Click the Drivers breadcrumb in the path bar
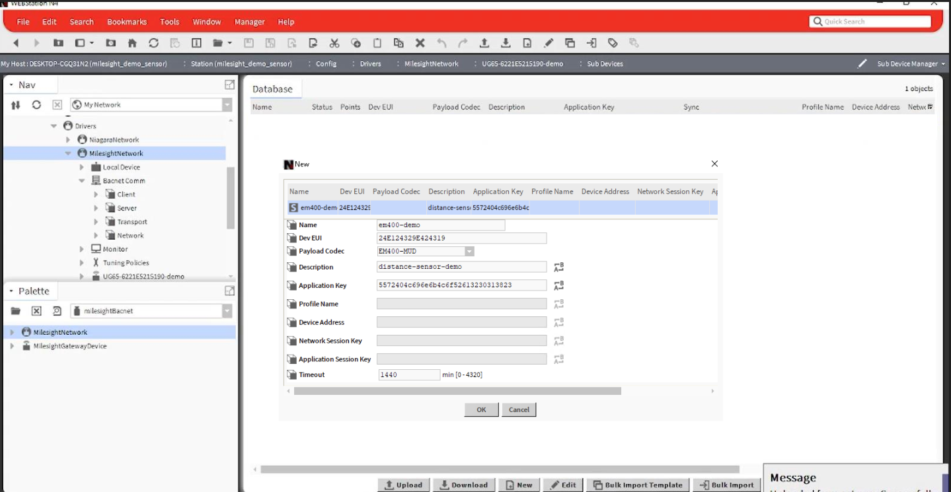 click(x=370, y=63)
